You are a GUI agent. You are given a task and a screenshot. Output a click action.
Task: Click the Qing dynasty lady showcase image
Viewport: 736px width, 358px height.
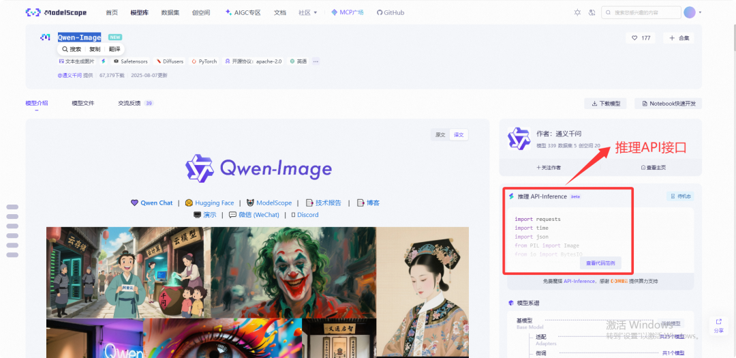tap(423, 291)
